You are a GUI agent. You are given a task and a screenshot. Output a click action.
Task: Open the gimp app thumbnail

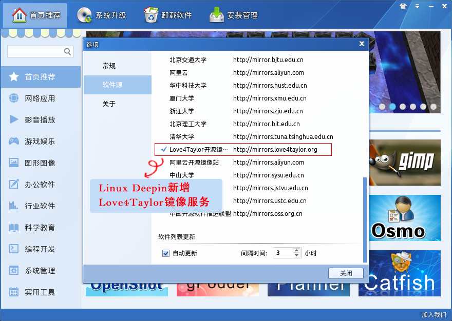coord(405,163)
